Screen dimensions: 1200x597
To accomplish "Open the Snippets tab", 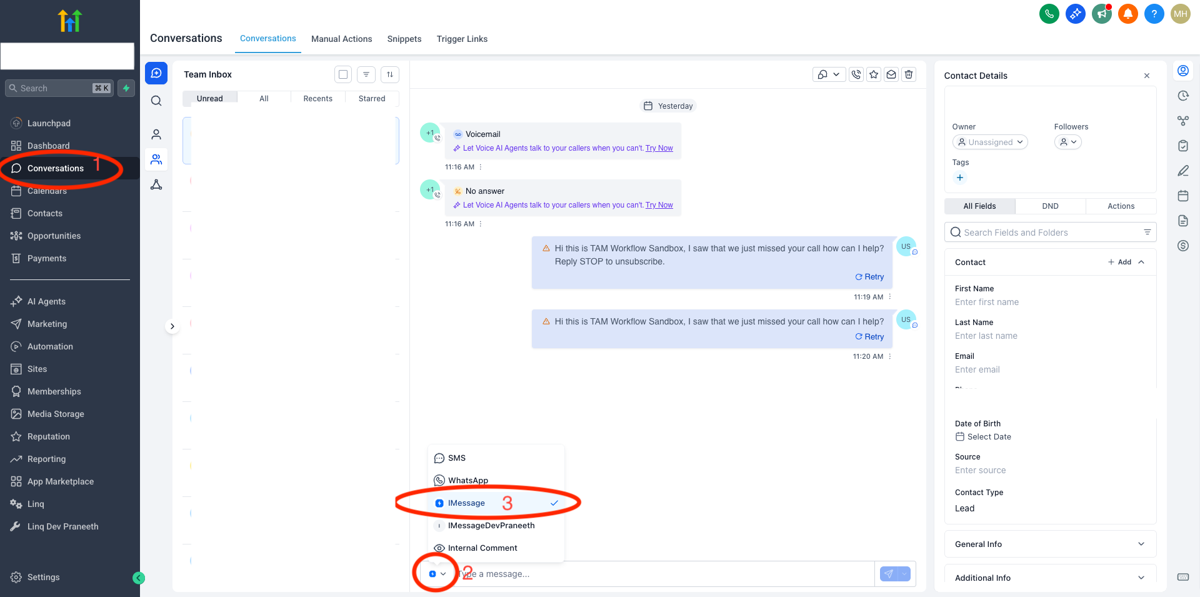I will [404, 39].
